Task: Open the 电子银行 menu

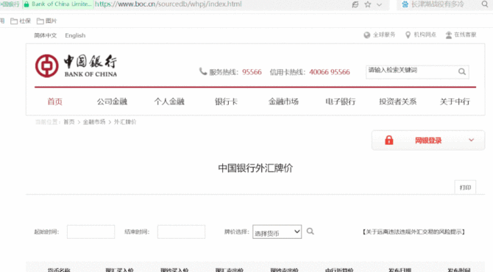Action: pyautogui.click(x=341, y=101)
